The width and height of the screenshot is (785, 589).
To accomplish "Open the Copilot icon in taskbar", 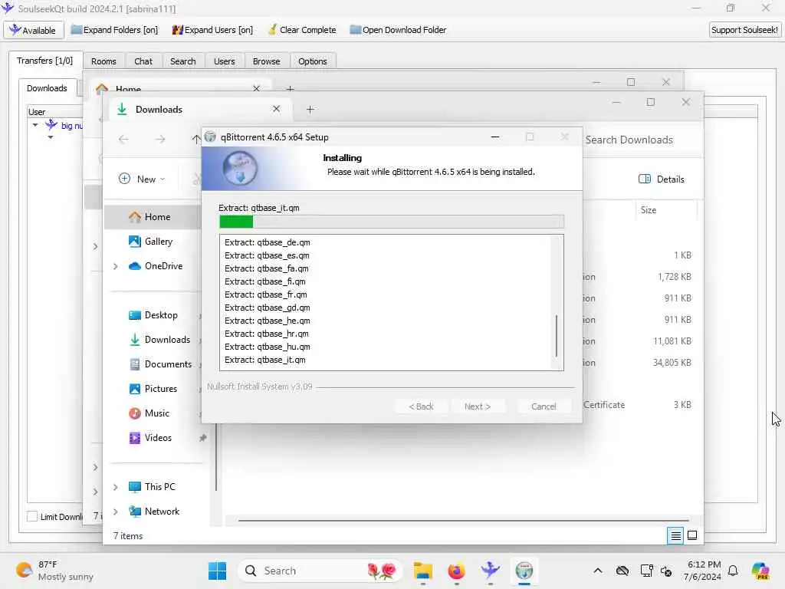I will click(x=760, y=571).
